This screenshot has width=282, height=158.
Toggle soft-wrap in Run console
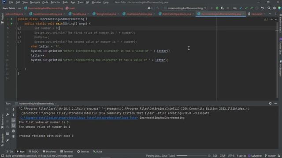14,120
